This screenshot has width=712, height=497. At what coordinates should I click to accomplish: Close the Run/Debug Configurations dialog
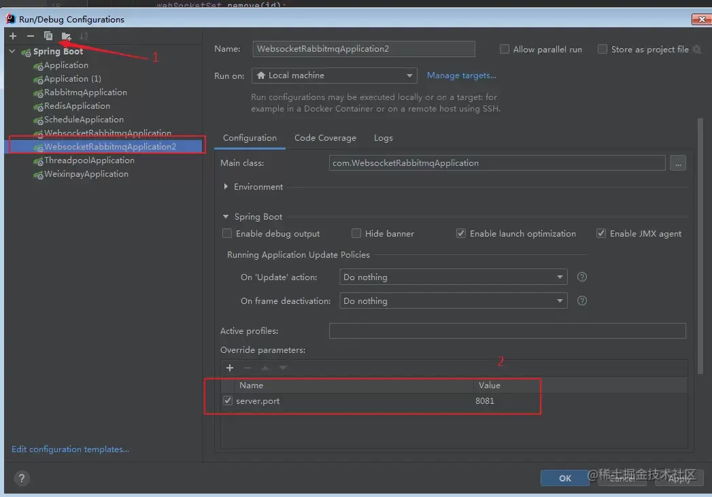(702, 19)
